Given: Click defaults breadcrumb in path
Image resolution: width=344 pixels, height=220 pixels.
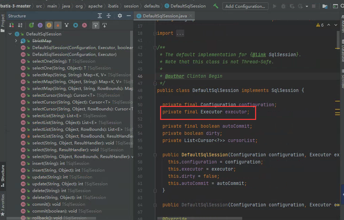Looking at the screenshot, I should pyautogui.click(x=152, y=6).
